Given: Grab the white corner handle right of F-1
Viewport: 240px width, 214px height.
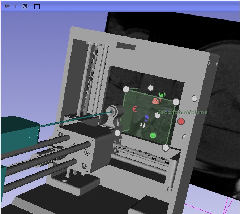Looking at the screenshot, I should [x=176, y=102].
